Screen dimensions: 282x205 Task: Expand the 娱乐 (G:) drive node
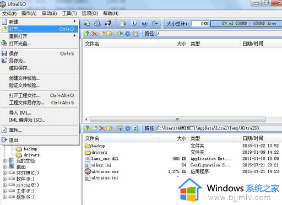coord(5,197)
